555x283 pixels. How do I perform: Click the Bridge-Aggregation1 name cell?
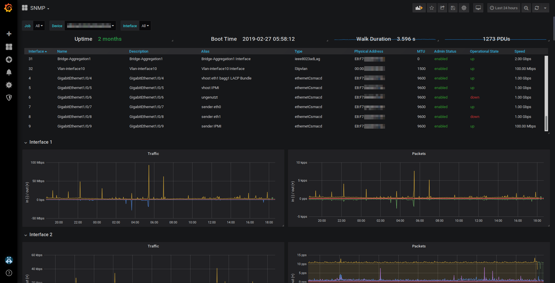coord(74,59)
